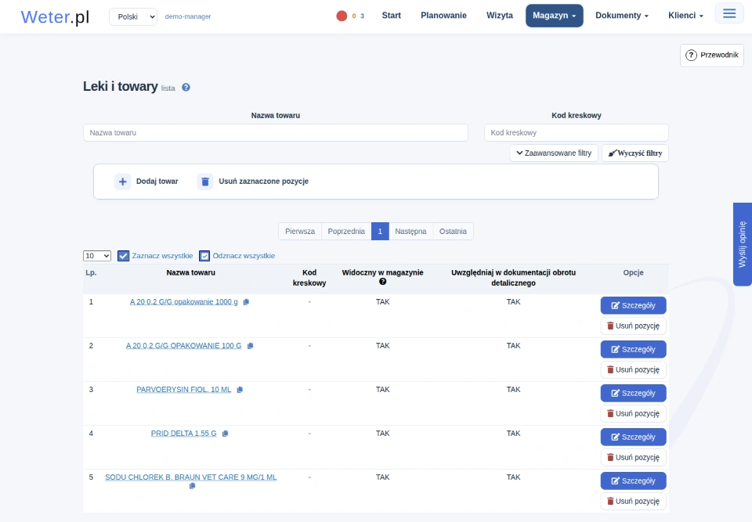The image size is (752, 522).
Task: Select page 1 in pagination
Action: click(380, 232)
